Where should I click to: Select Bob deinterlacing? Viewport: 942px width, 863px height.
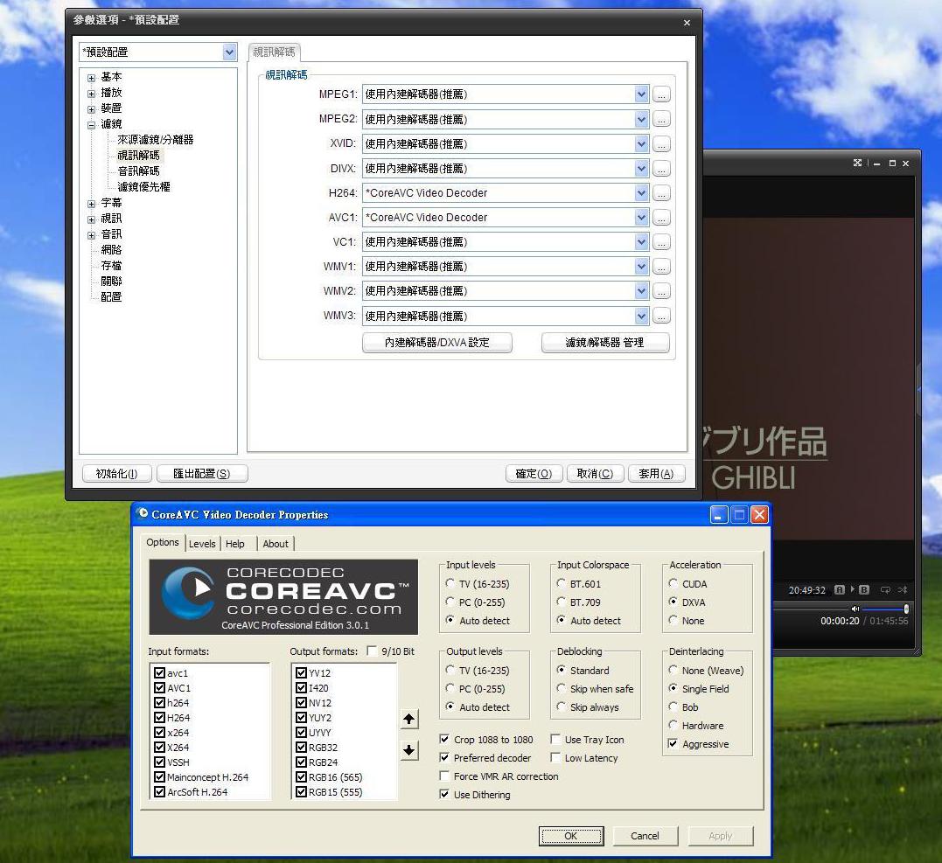click(673, 706)
